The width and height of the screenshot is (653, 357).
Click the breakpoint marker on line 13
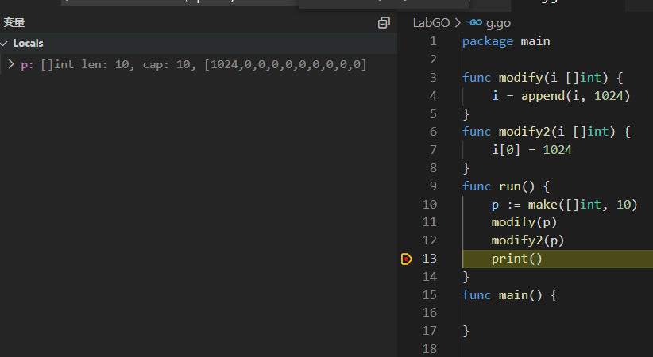[x=407, y=259]
